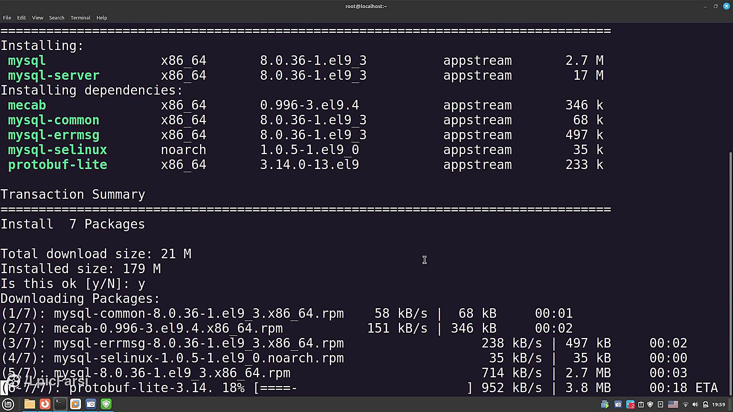Open the Linux Mint start menu
The width and height of the screenshot is (733, 412).
(8, 404)
